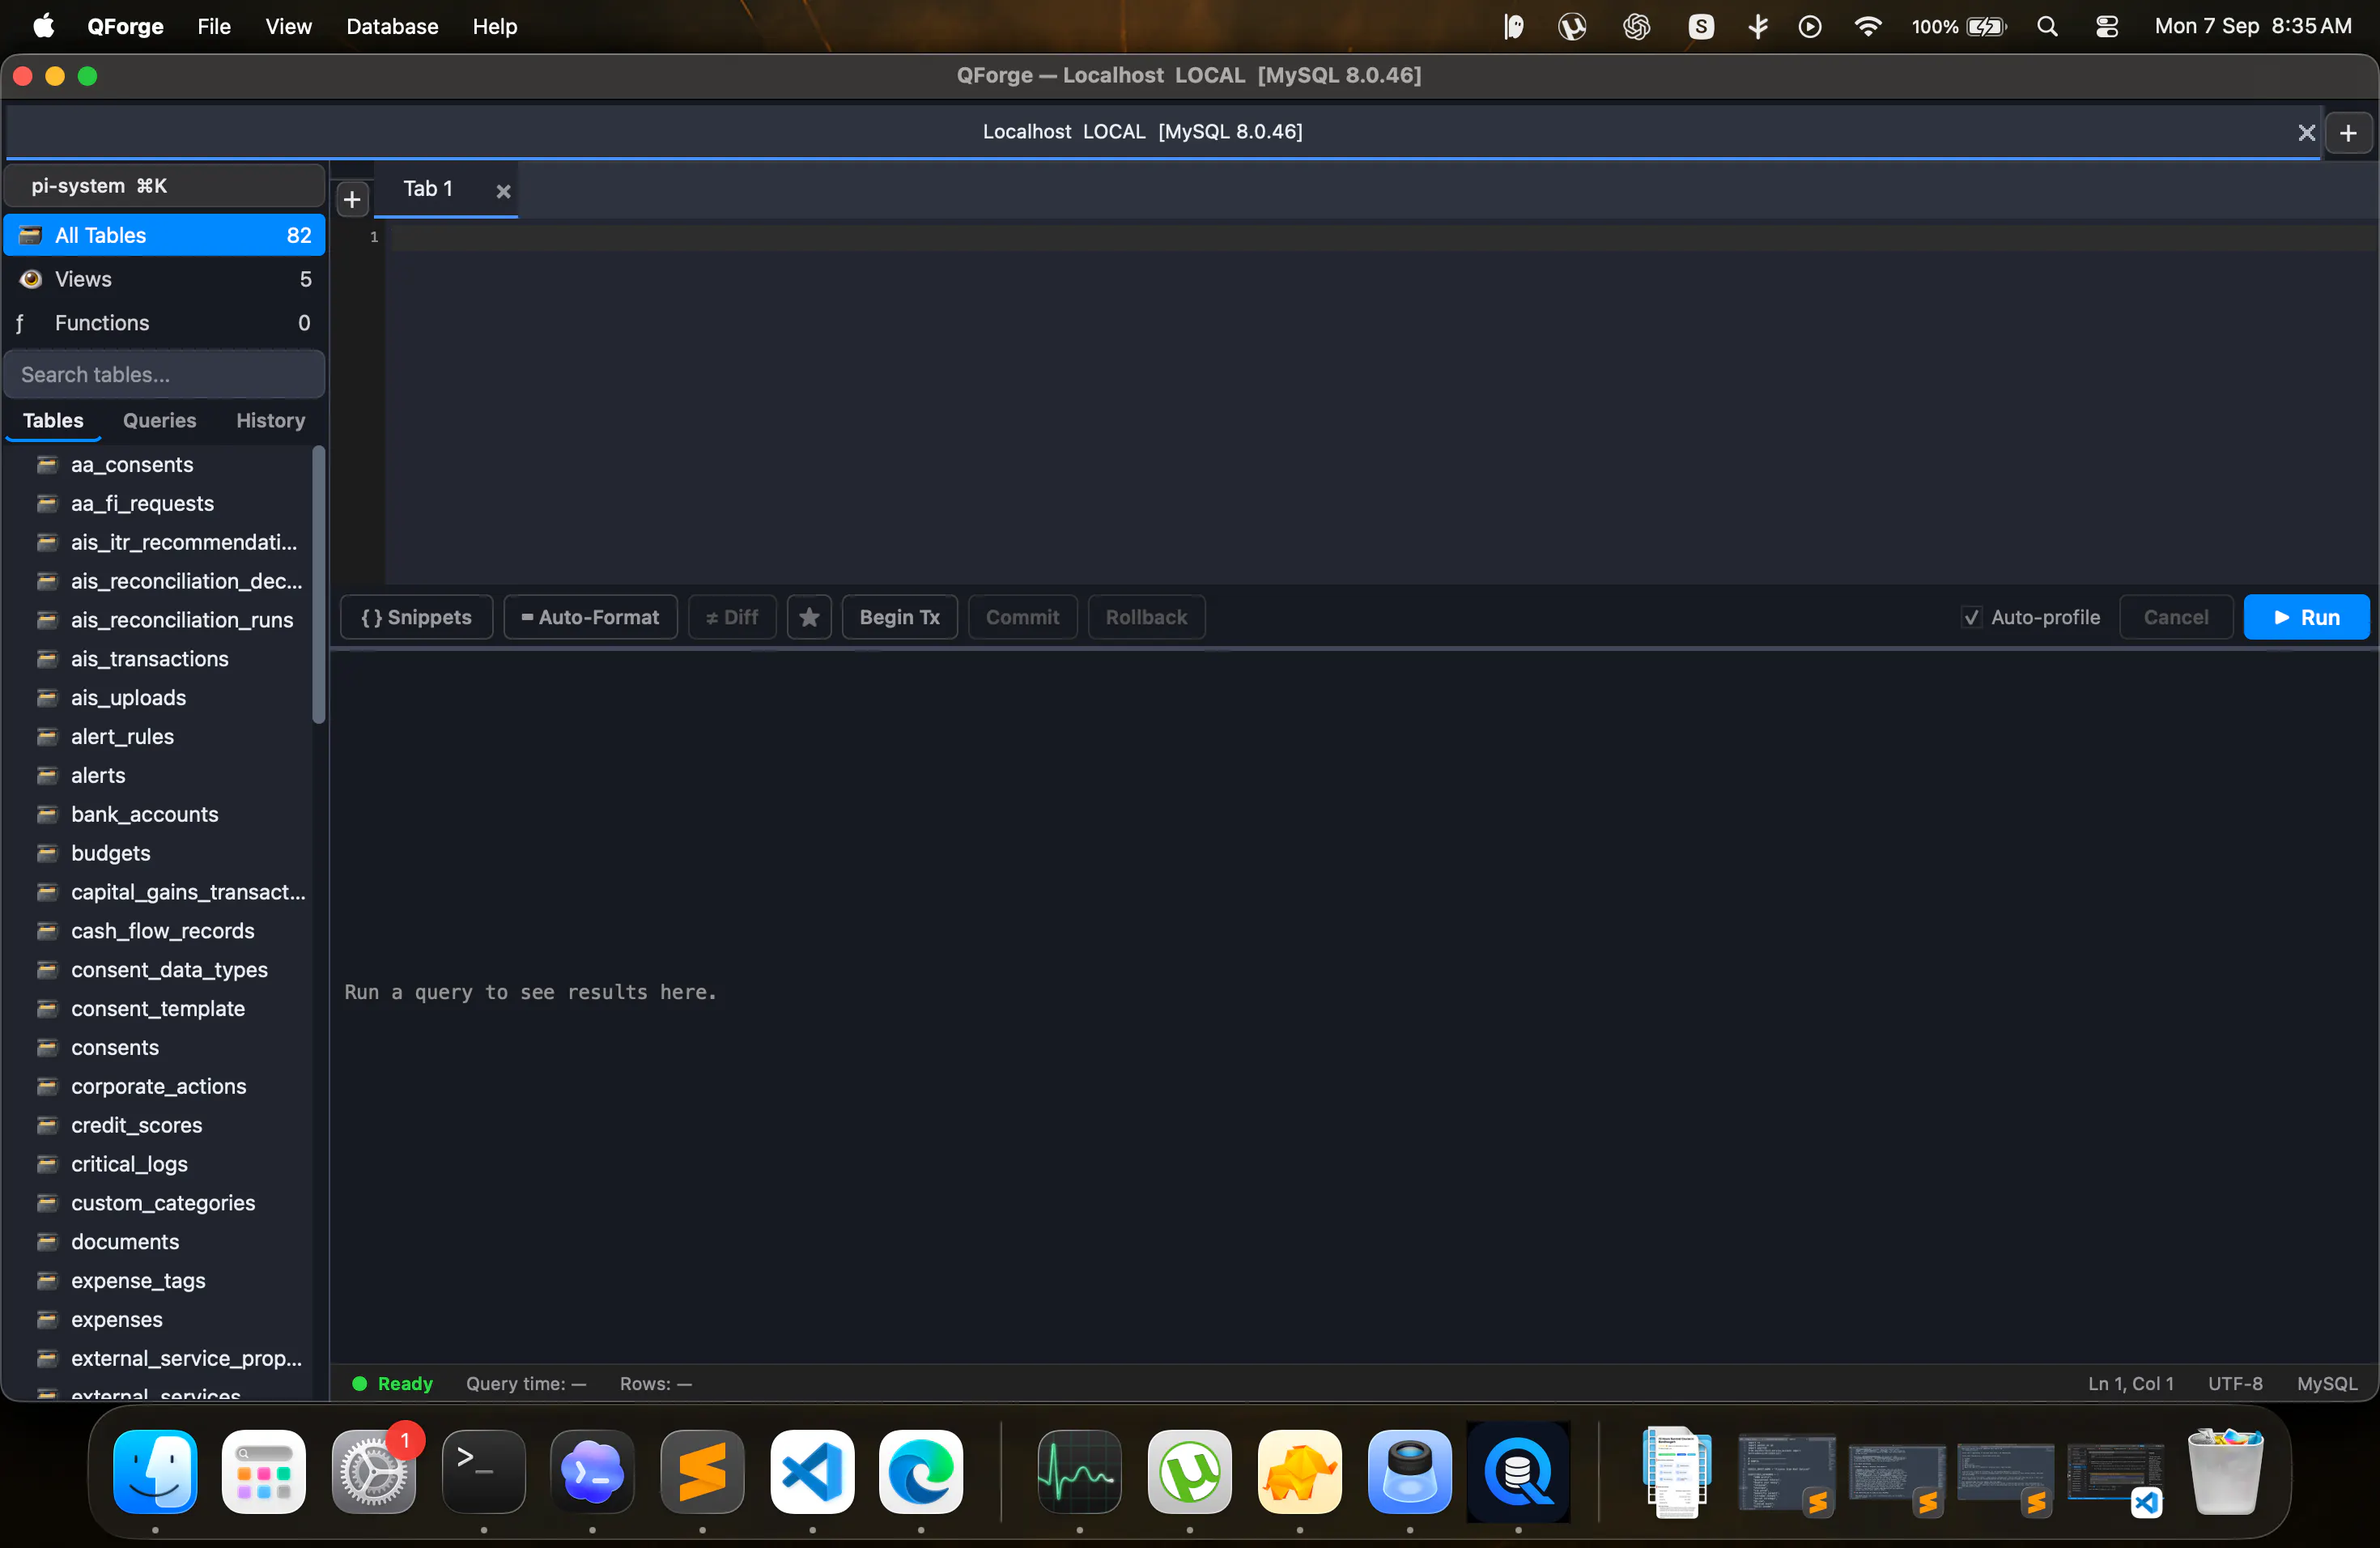2380x1548 pixels.
Task: Click the Ln 1, Col 1 status entry
Action: pyautogui.click(x=2130, y=1383)
